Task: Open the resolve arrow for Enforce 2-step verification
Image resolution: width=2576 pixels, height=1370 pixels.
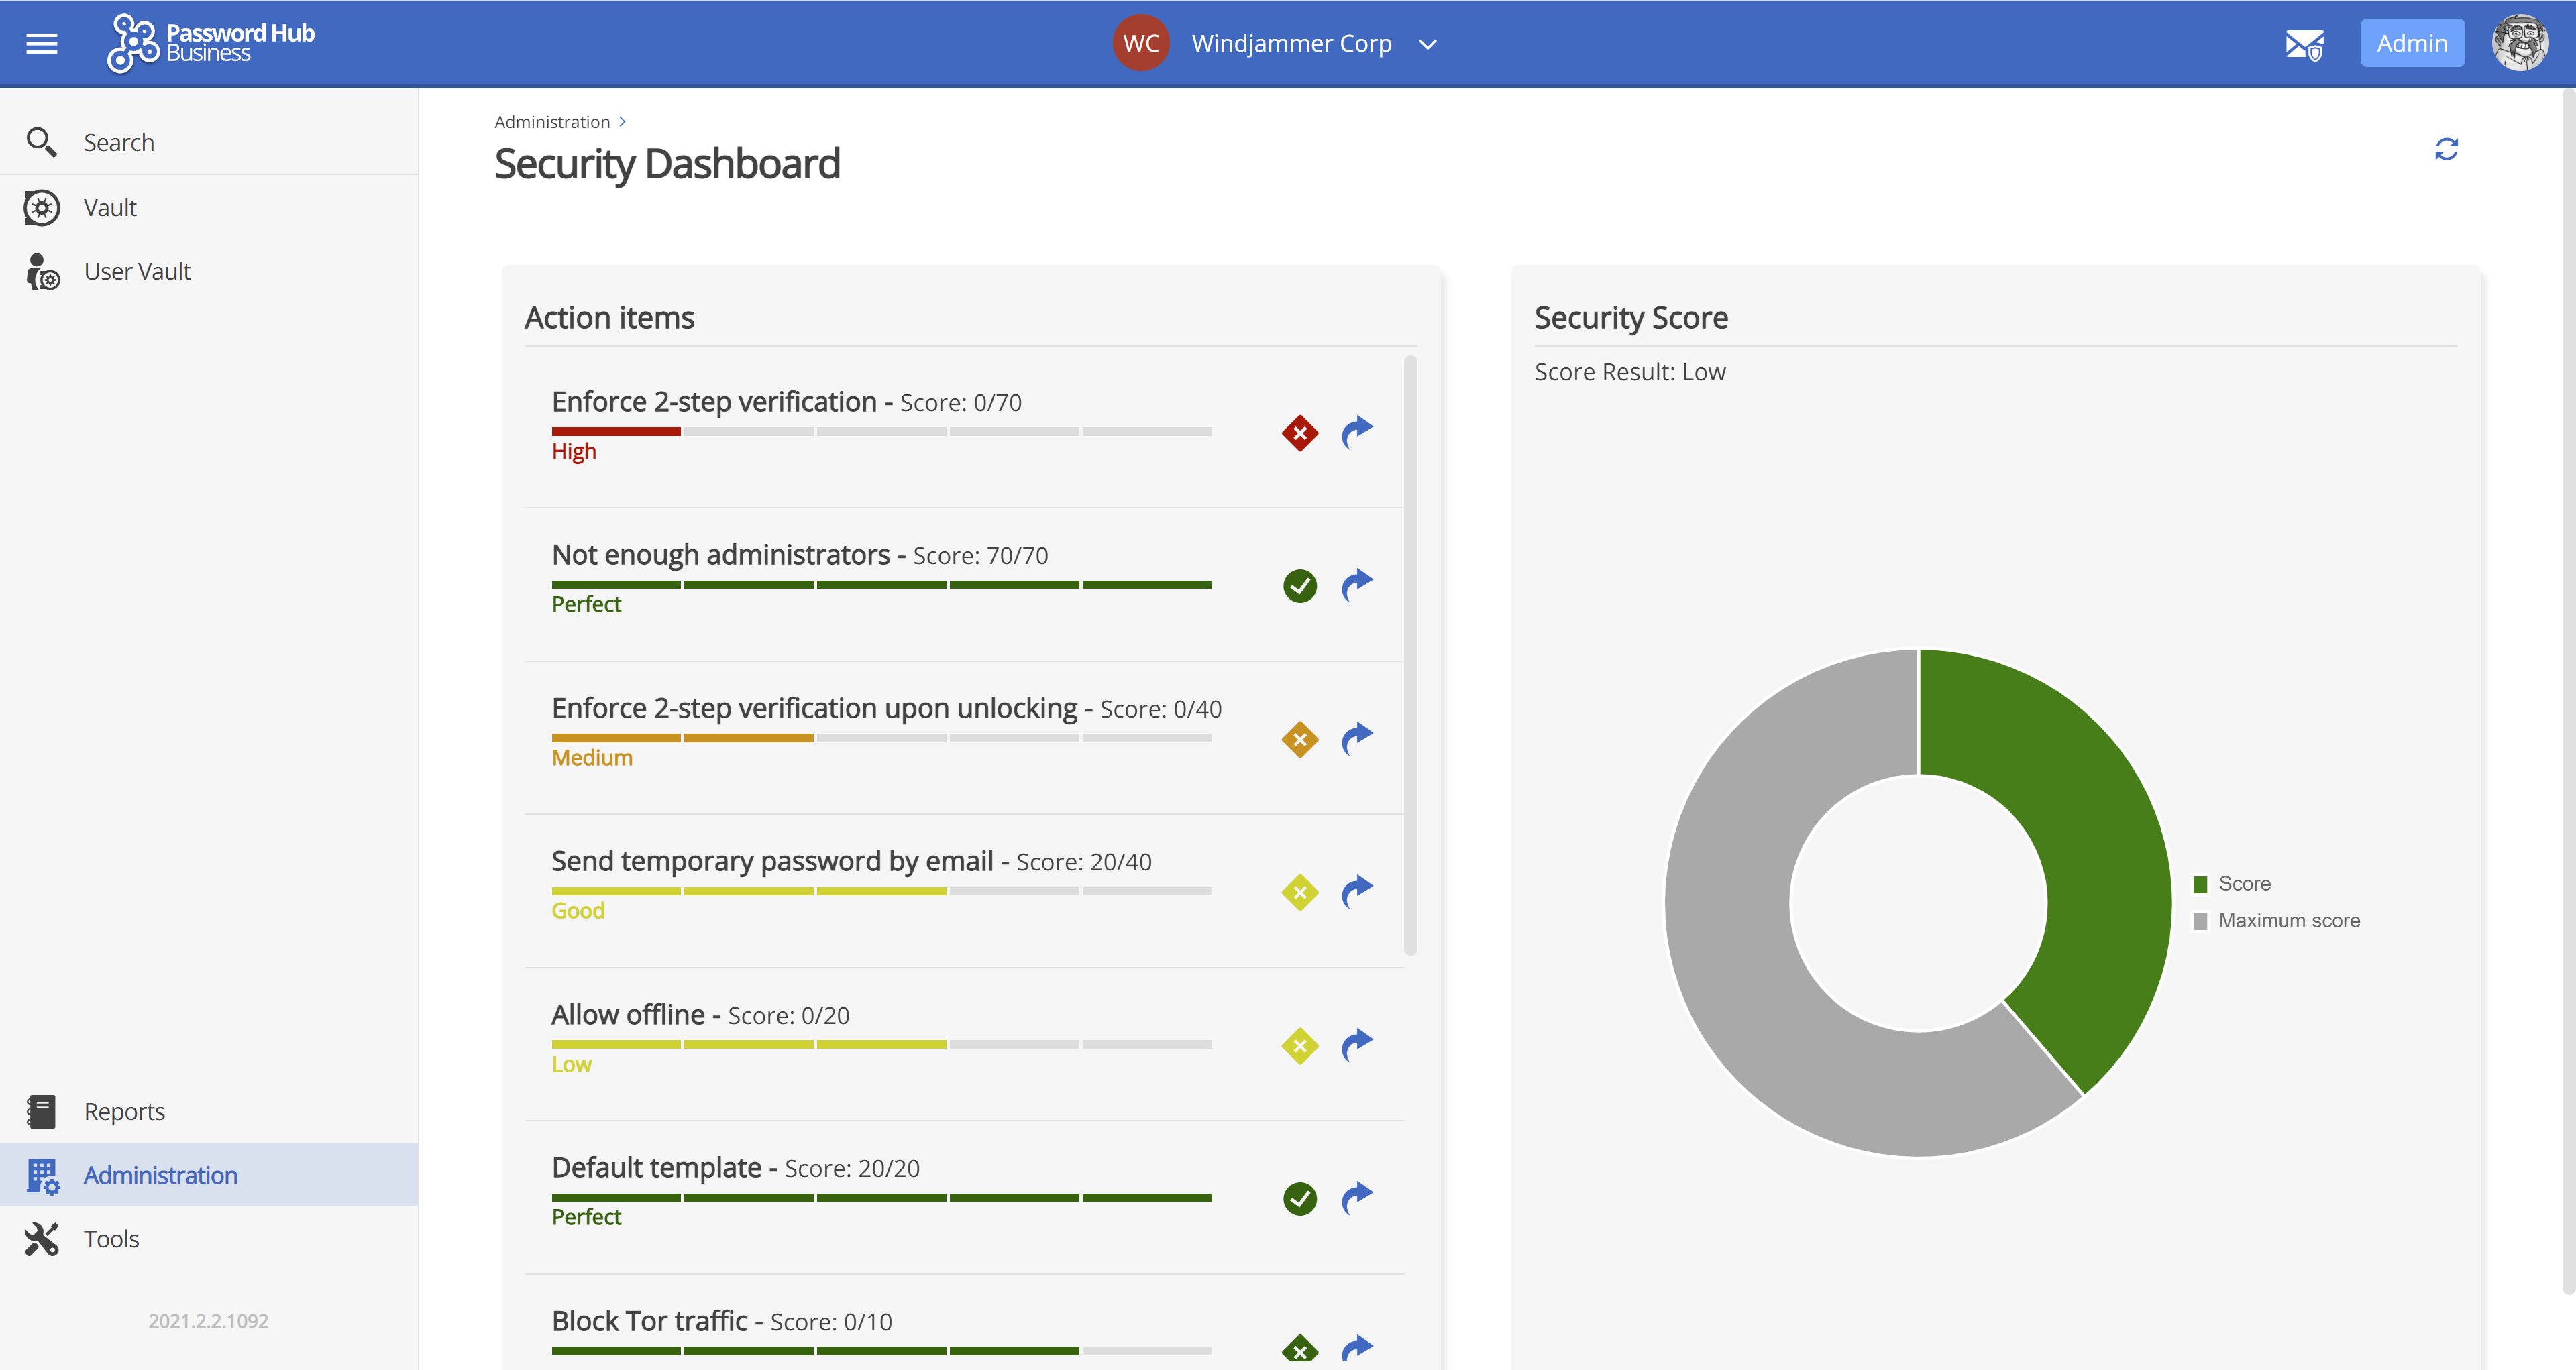Action: tap(1357, 433)
